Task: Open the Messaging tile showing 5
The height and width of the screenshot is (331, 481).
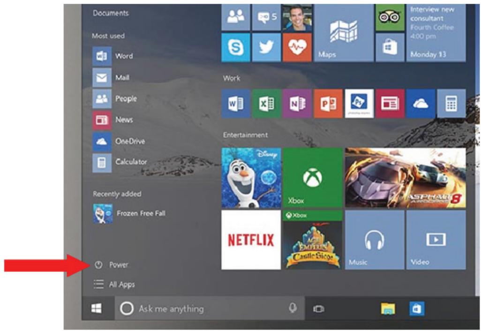Action: tap(266, 17)
